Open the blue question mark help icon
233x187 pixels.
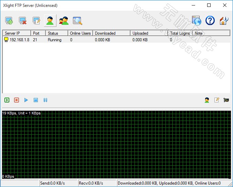(210, 21)
